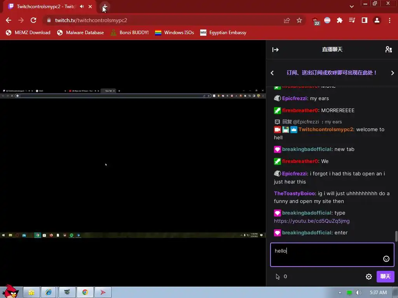The height and width of the screenshot is (298, 398).
Task: Open the media control playlist icon
Action: click(352, 20)
